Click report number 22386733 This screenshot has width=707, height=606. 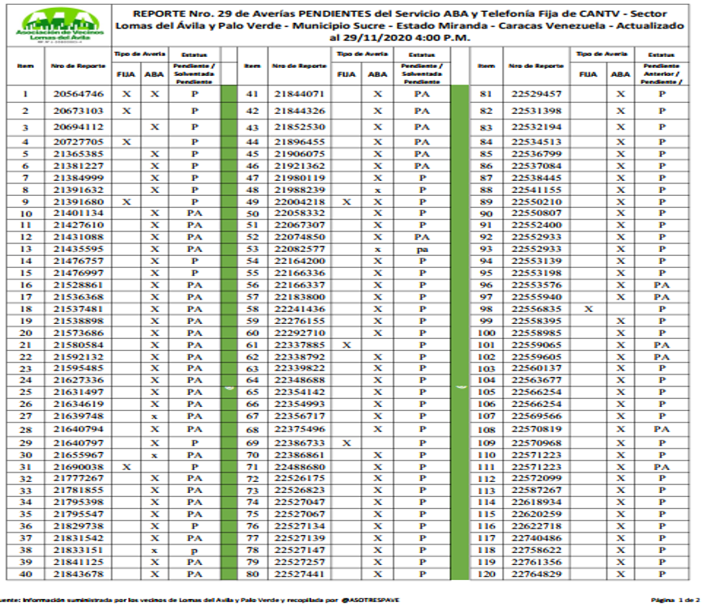tap(300, 443)
